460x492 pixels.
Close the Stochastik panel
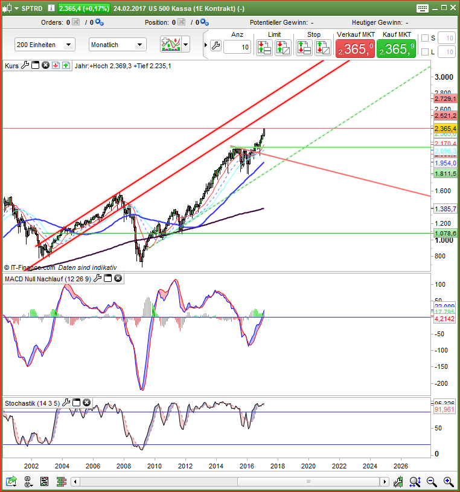click(x=86, y=403)
